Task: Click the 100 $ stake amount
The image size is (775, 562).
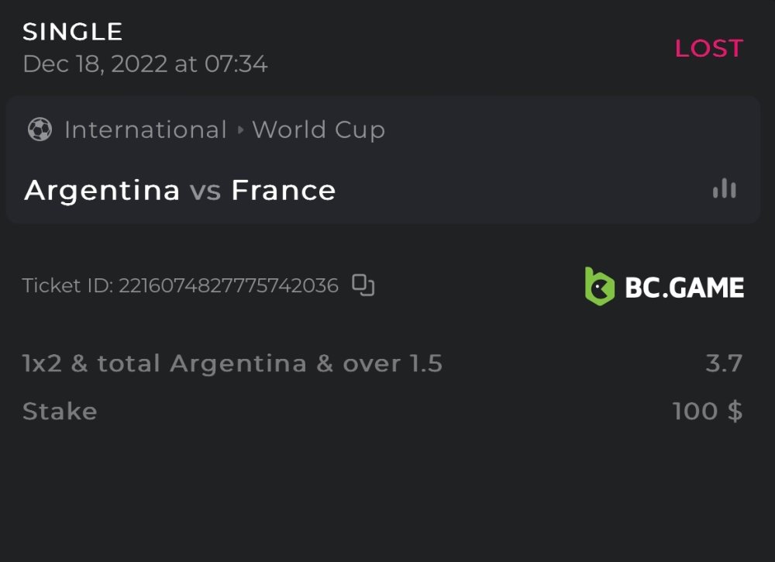Action: pyautogui.click(x=708, y=411)
